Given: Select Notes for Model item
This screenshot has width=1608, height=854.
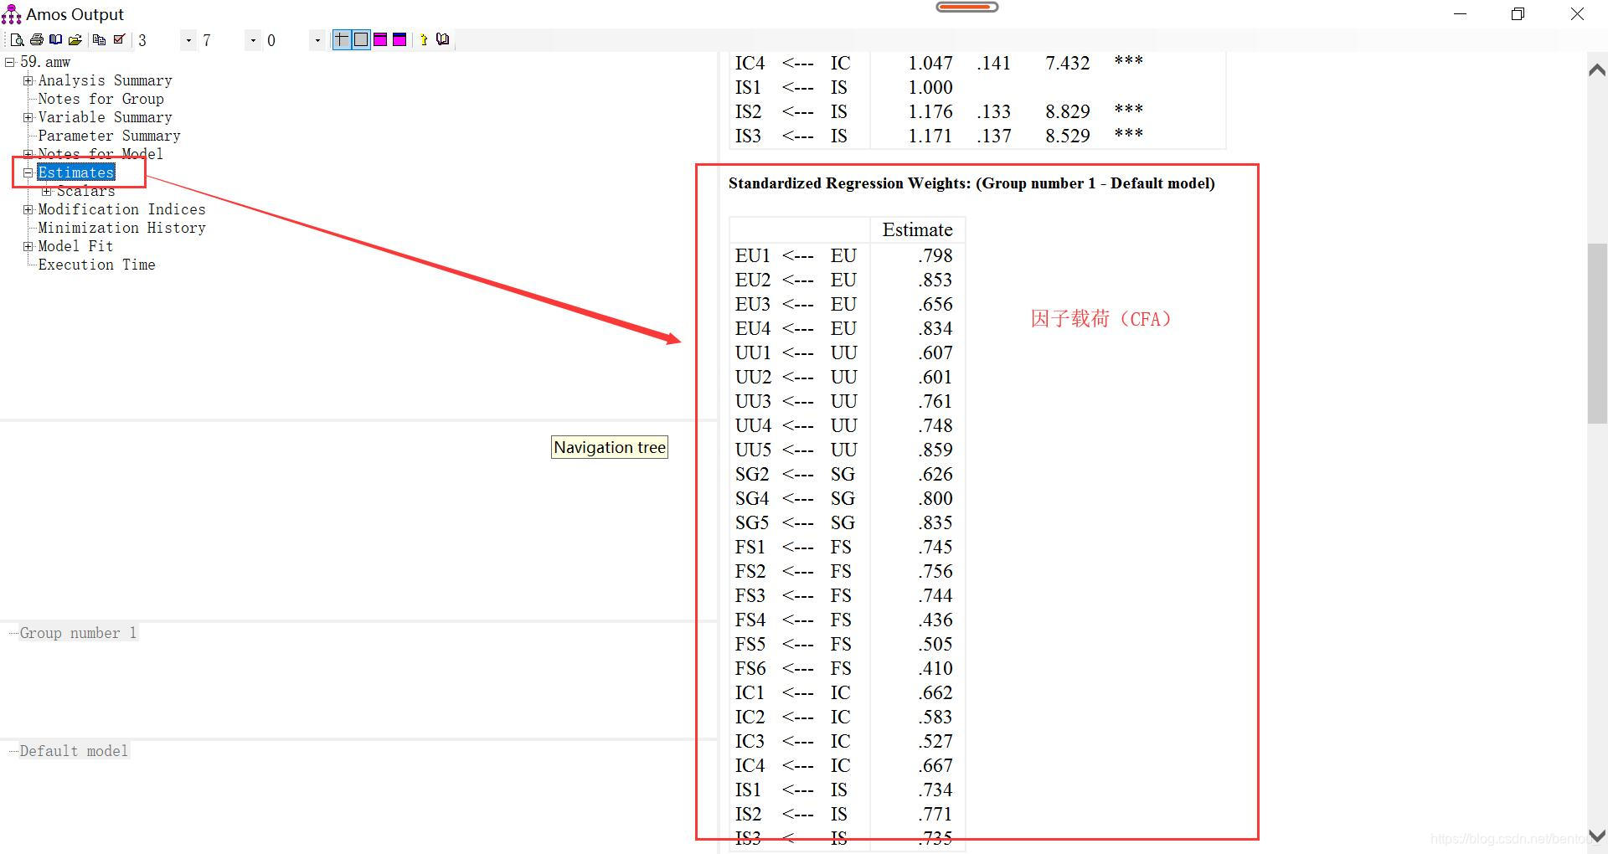Looking at the screenshot, I should [x=100, y=154].
